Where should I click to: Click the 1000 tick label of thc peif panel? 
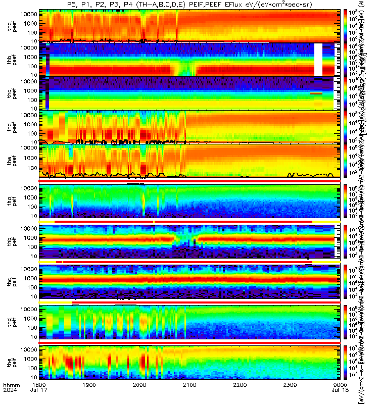[30, 278]
